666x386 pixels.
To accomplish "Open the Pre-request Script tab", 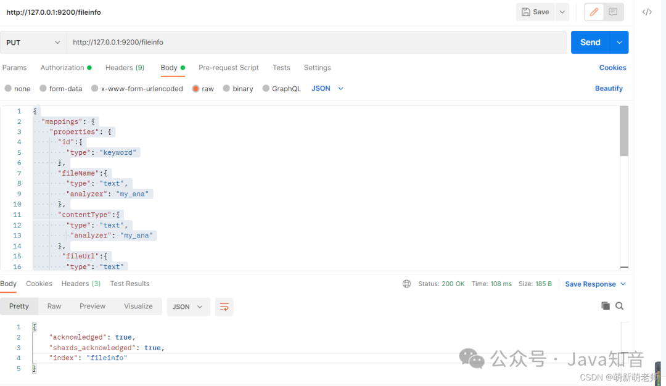I will (229, 67).
